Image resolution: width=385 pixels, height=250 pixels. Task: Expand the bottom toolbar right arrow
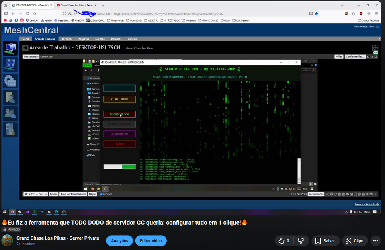tap(375, 194)
